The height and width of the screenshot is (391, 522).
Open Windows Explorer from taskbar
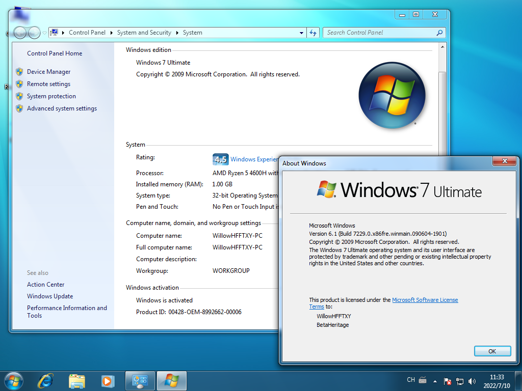[x=77, y=381]
